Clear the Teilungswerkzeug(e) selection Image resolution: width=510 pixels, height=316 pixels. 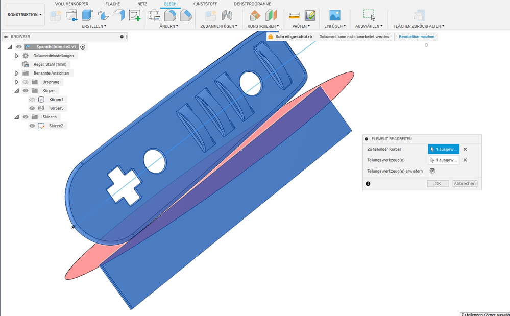pos(465,160)
